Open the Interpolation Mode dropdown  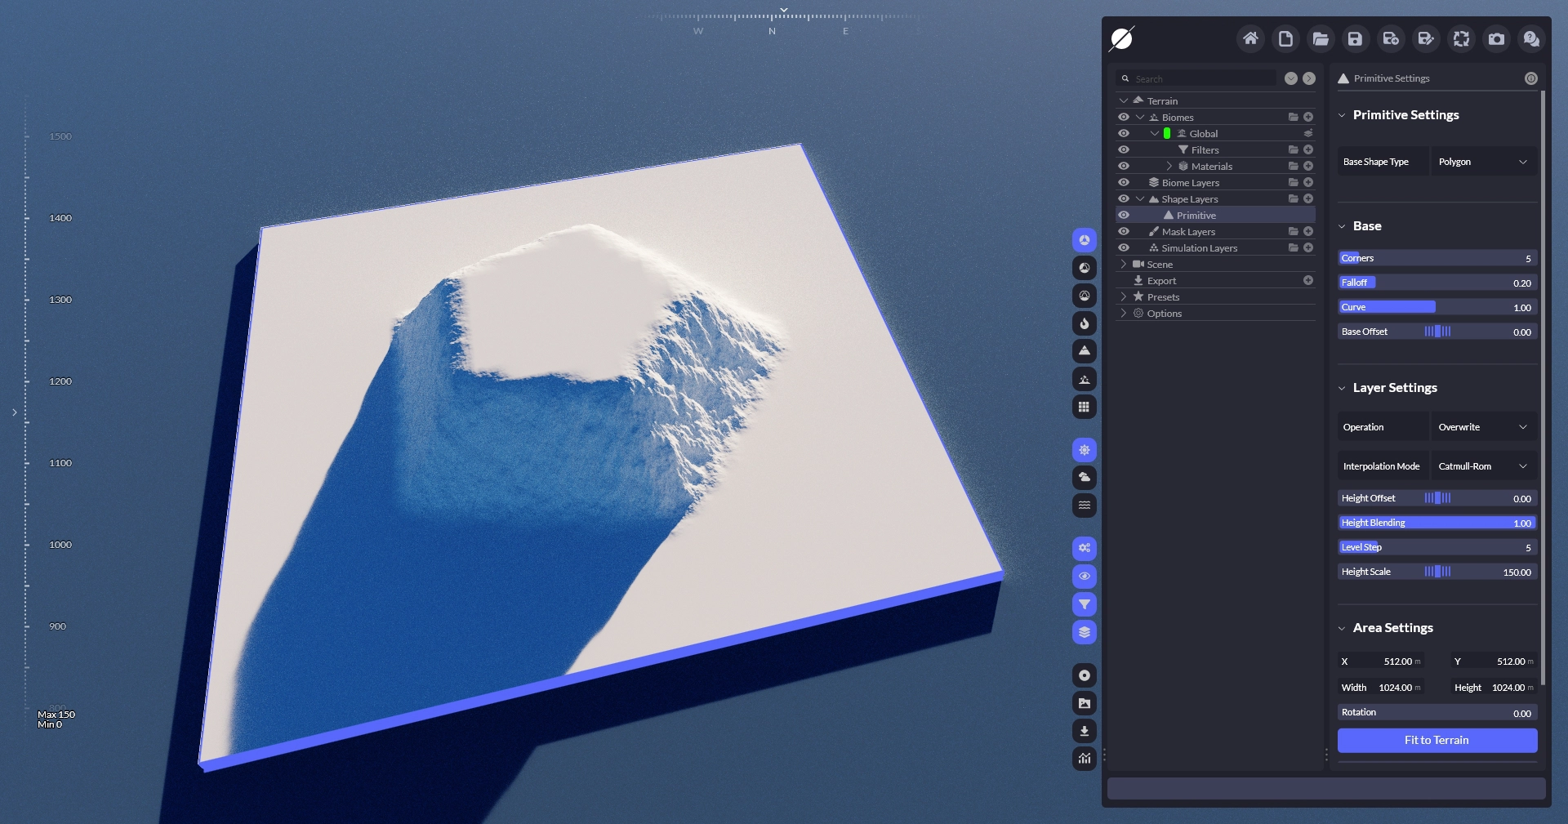tap(1482, 466)
